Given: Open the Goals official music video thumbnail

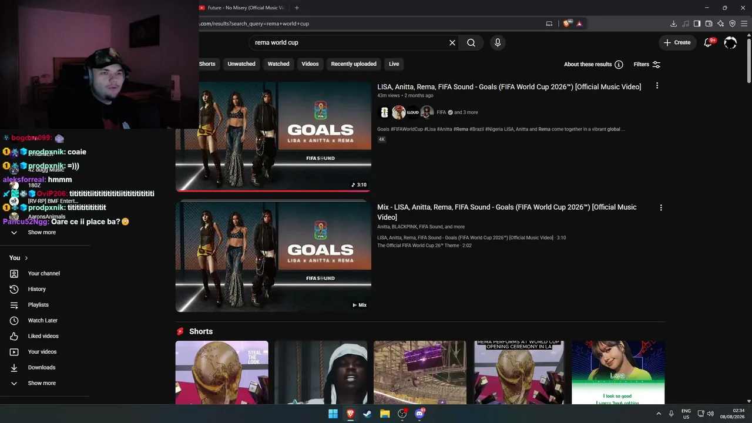Looking at the screenshot, I should pos(273,136).
